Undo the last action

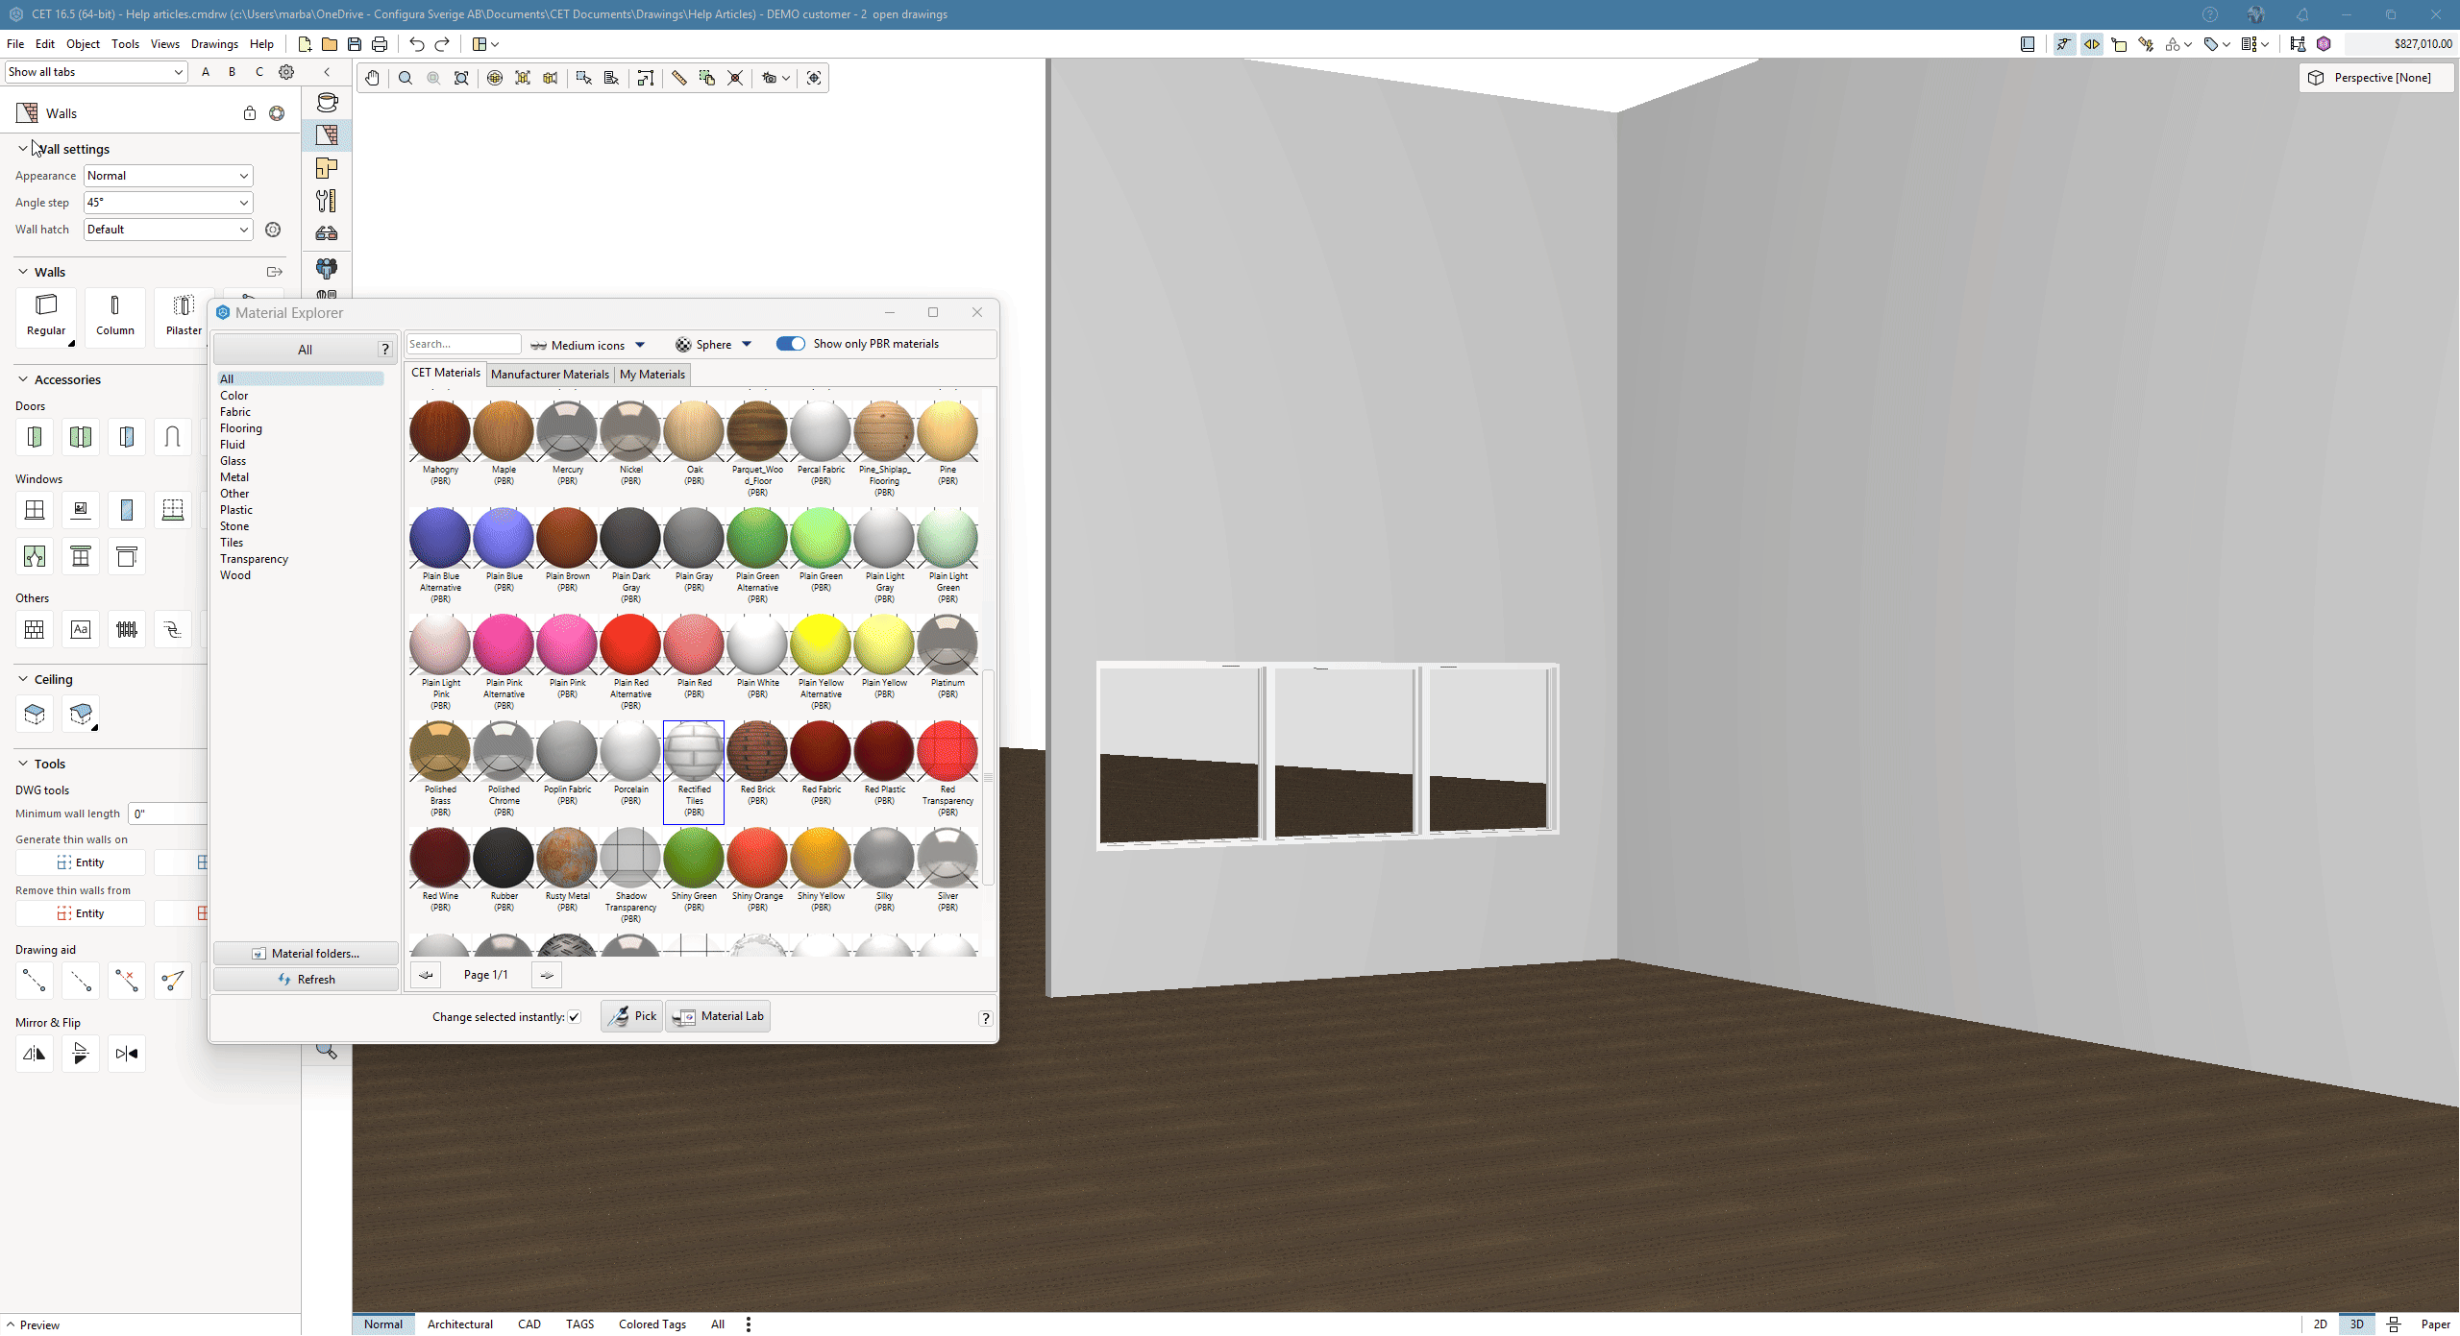pos(416,44)
